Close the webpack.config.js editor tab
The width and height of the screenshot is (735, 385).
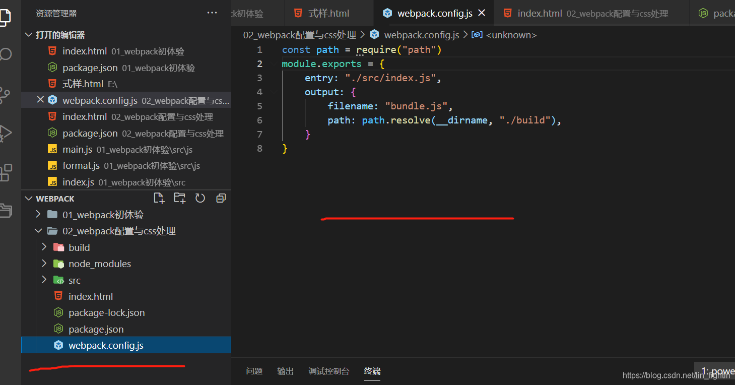point(482,13)
